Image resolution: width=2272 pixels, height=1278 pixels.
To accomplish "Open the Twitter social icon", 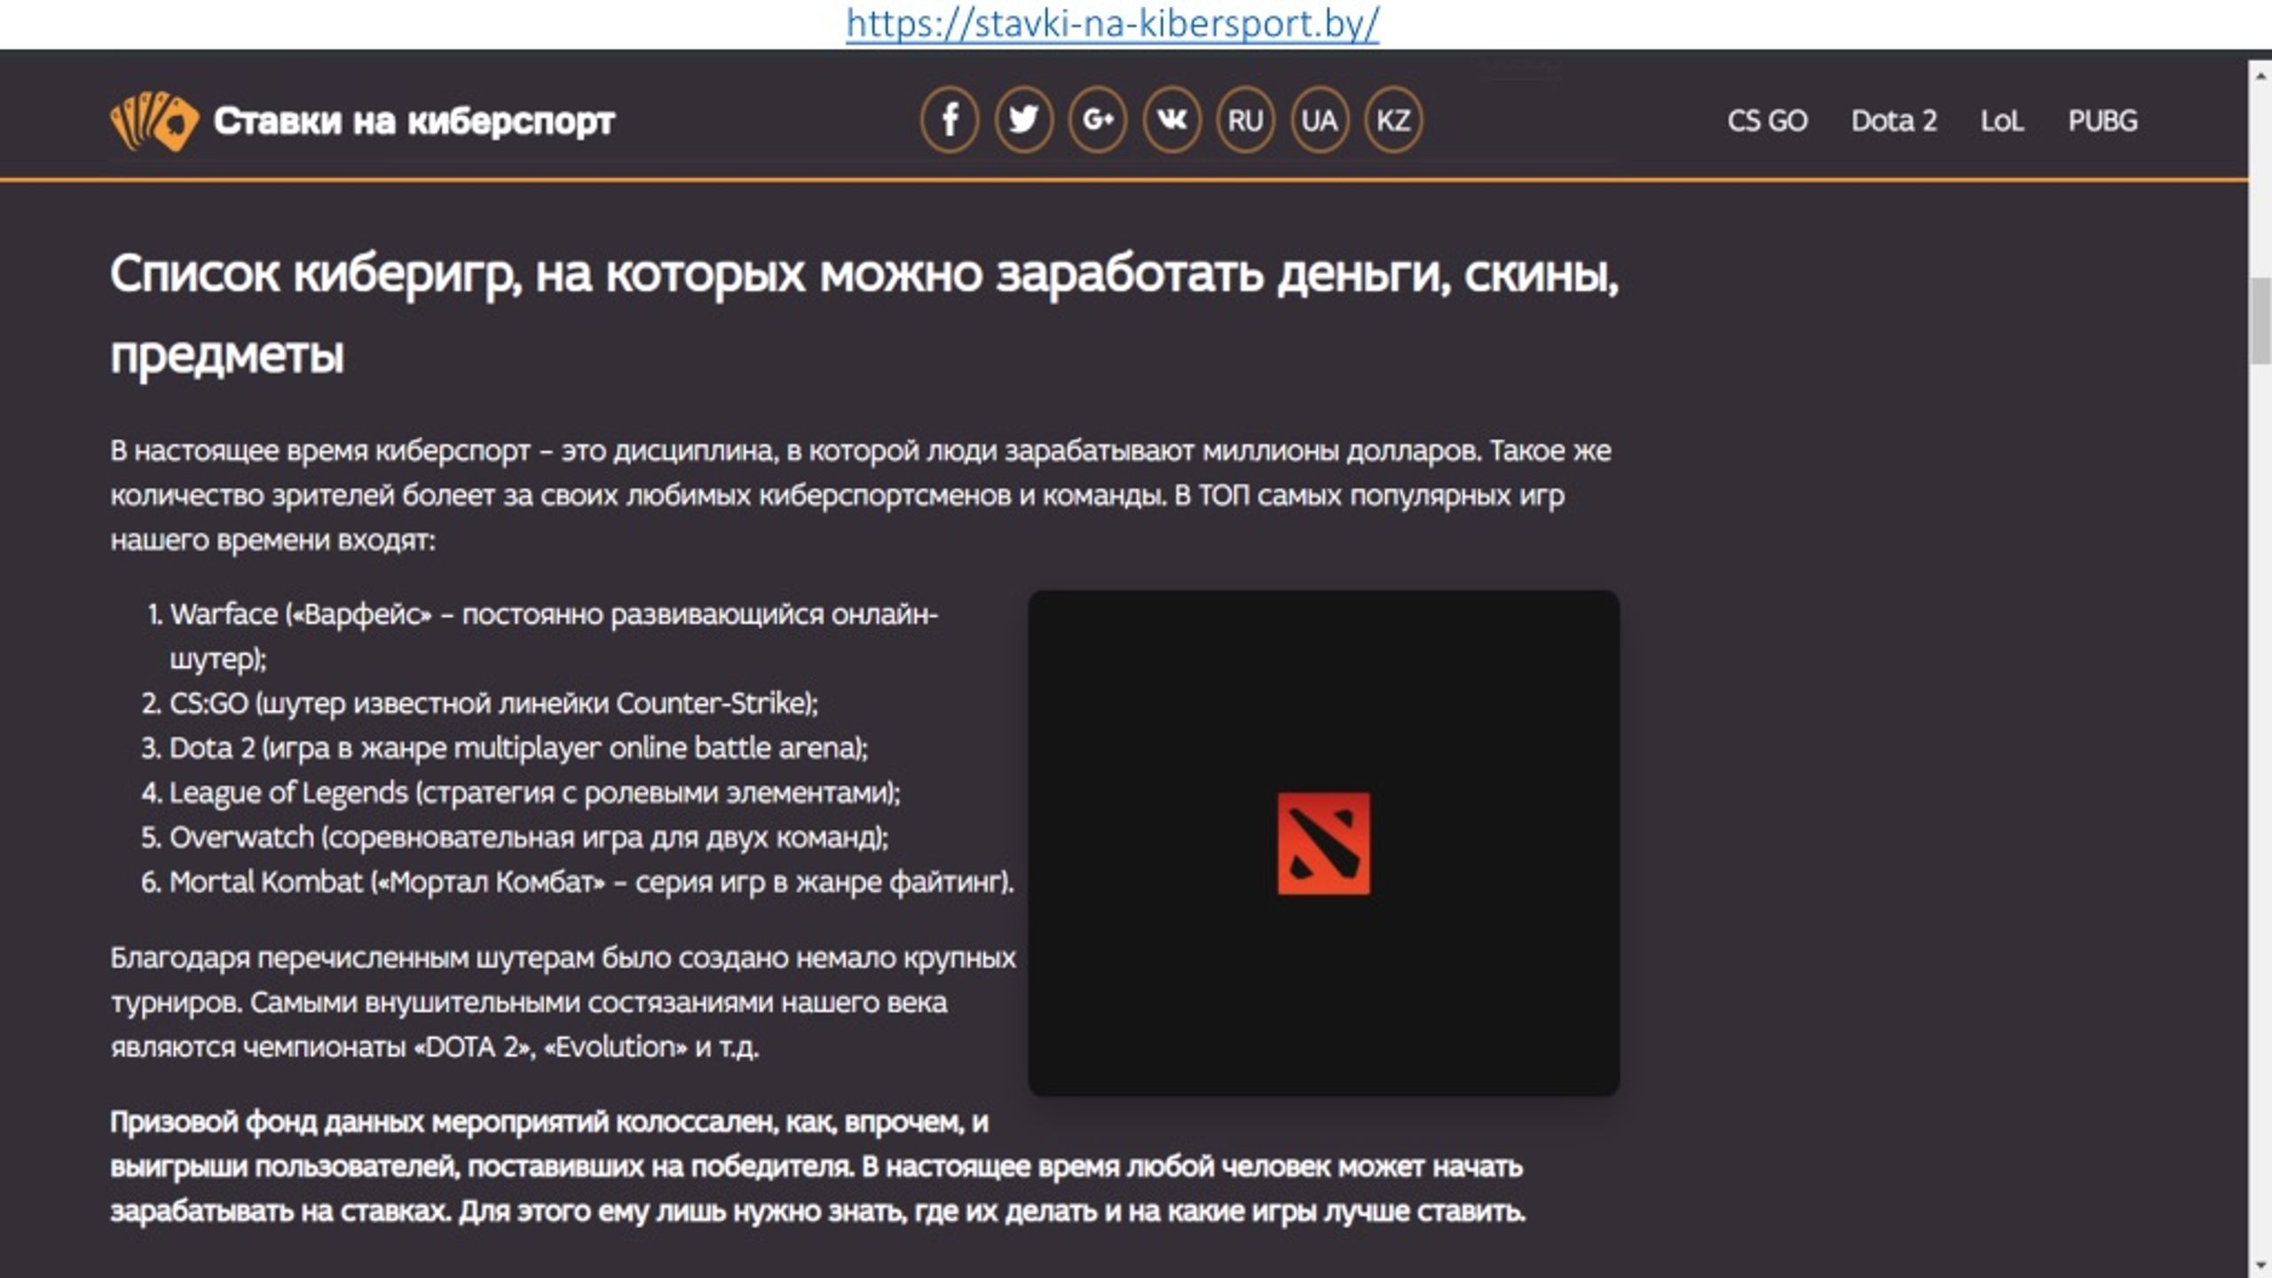I will 1023,120.
